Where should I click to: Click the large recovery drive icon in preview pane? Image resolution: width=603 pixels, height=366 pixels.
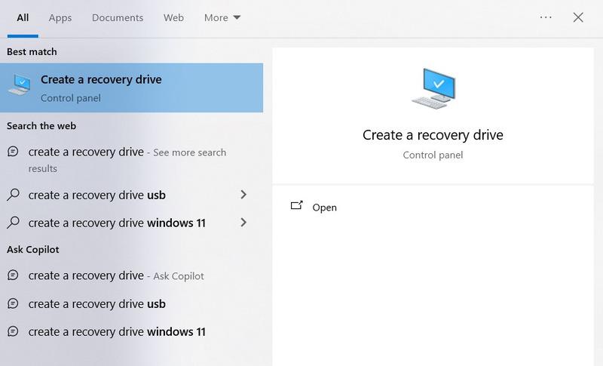click(433, 88)
